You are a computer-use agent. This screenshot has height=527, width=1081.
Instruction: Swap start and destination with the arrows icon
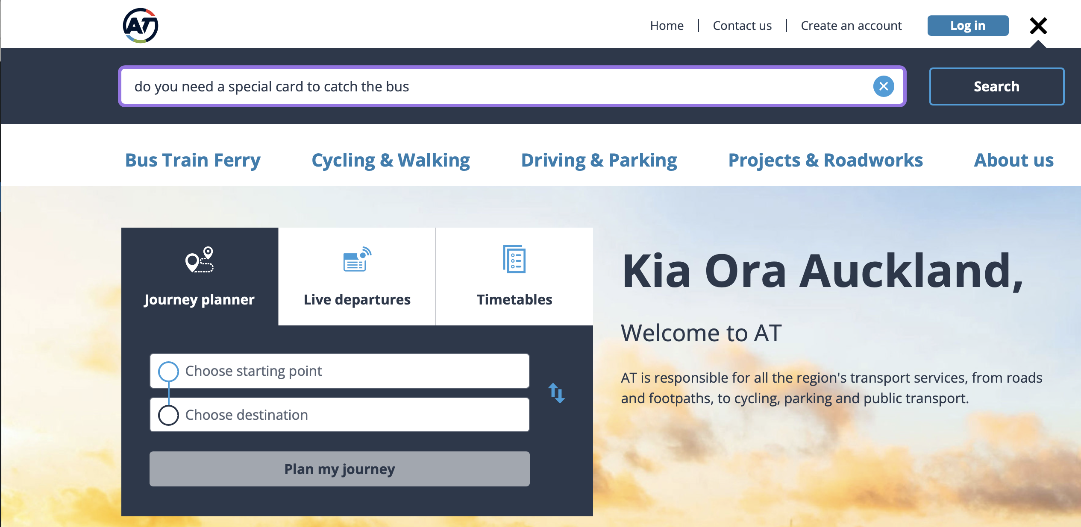point(556,393)
